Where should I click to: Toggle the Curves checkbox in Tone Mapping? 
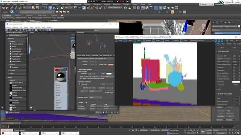(x=218, y=85)
